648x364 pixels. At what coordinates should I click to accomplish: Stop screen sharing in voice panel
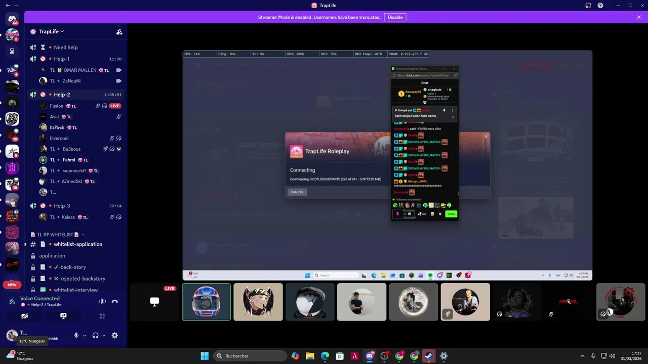coord(63,316)
